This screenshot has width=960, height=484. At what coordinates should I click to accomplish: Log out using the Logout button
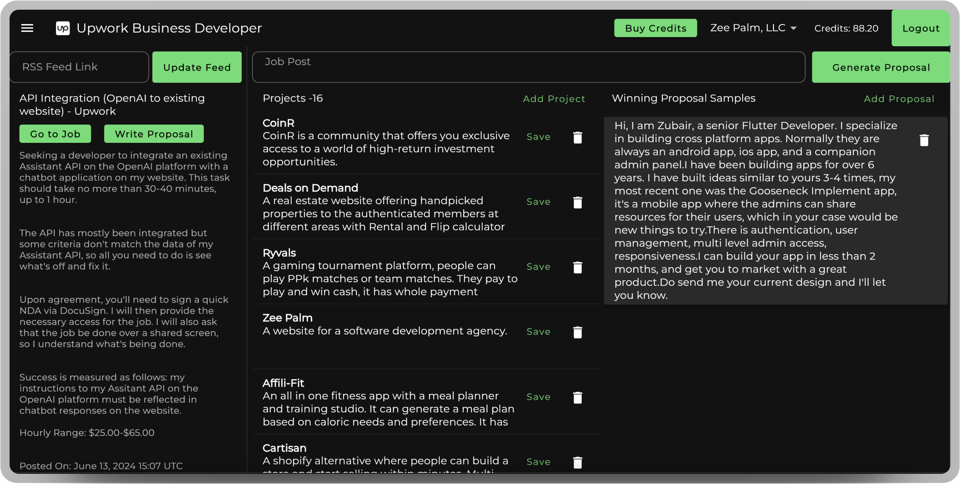[920, 28]
